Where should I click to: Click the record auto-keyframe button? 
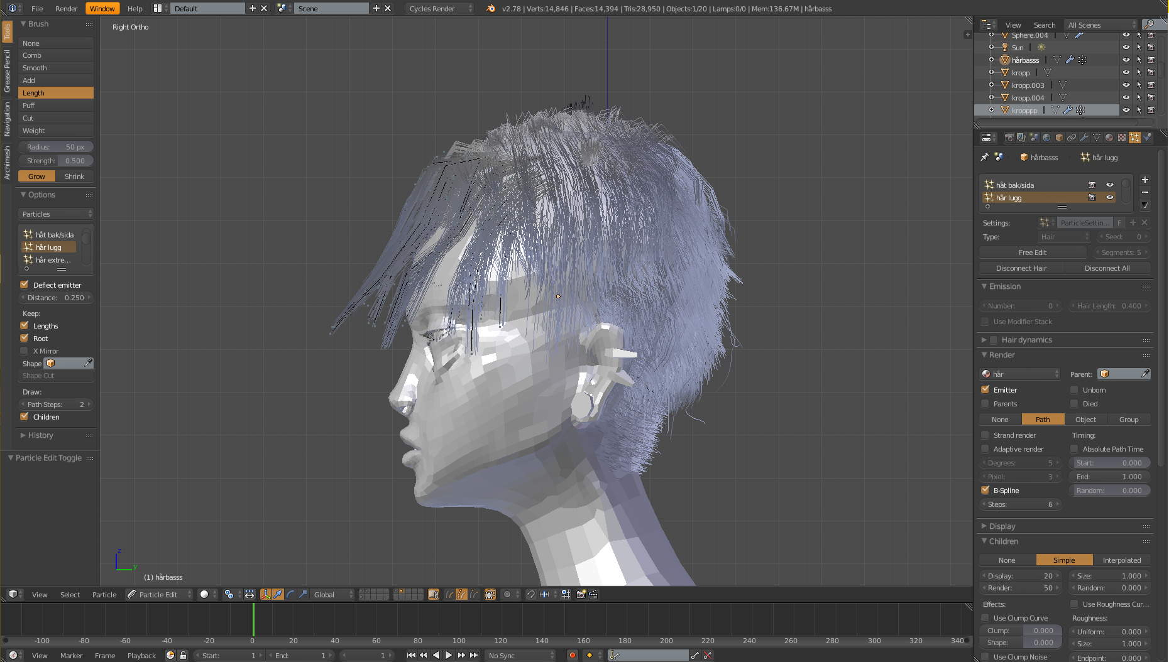(x=572, y=655)
